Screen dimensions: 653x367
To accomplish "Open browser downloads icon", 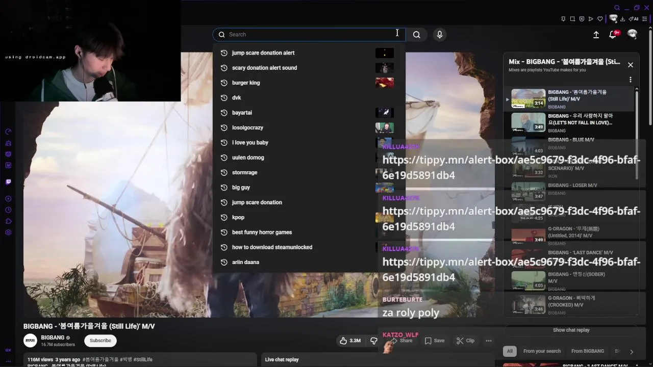I will pos(623,19).
